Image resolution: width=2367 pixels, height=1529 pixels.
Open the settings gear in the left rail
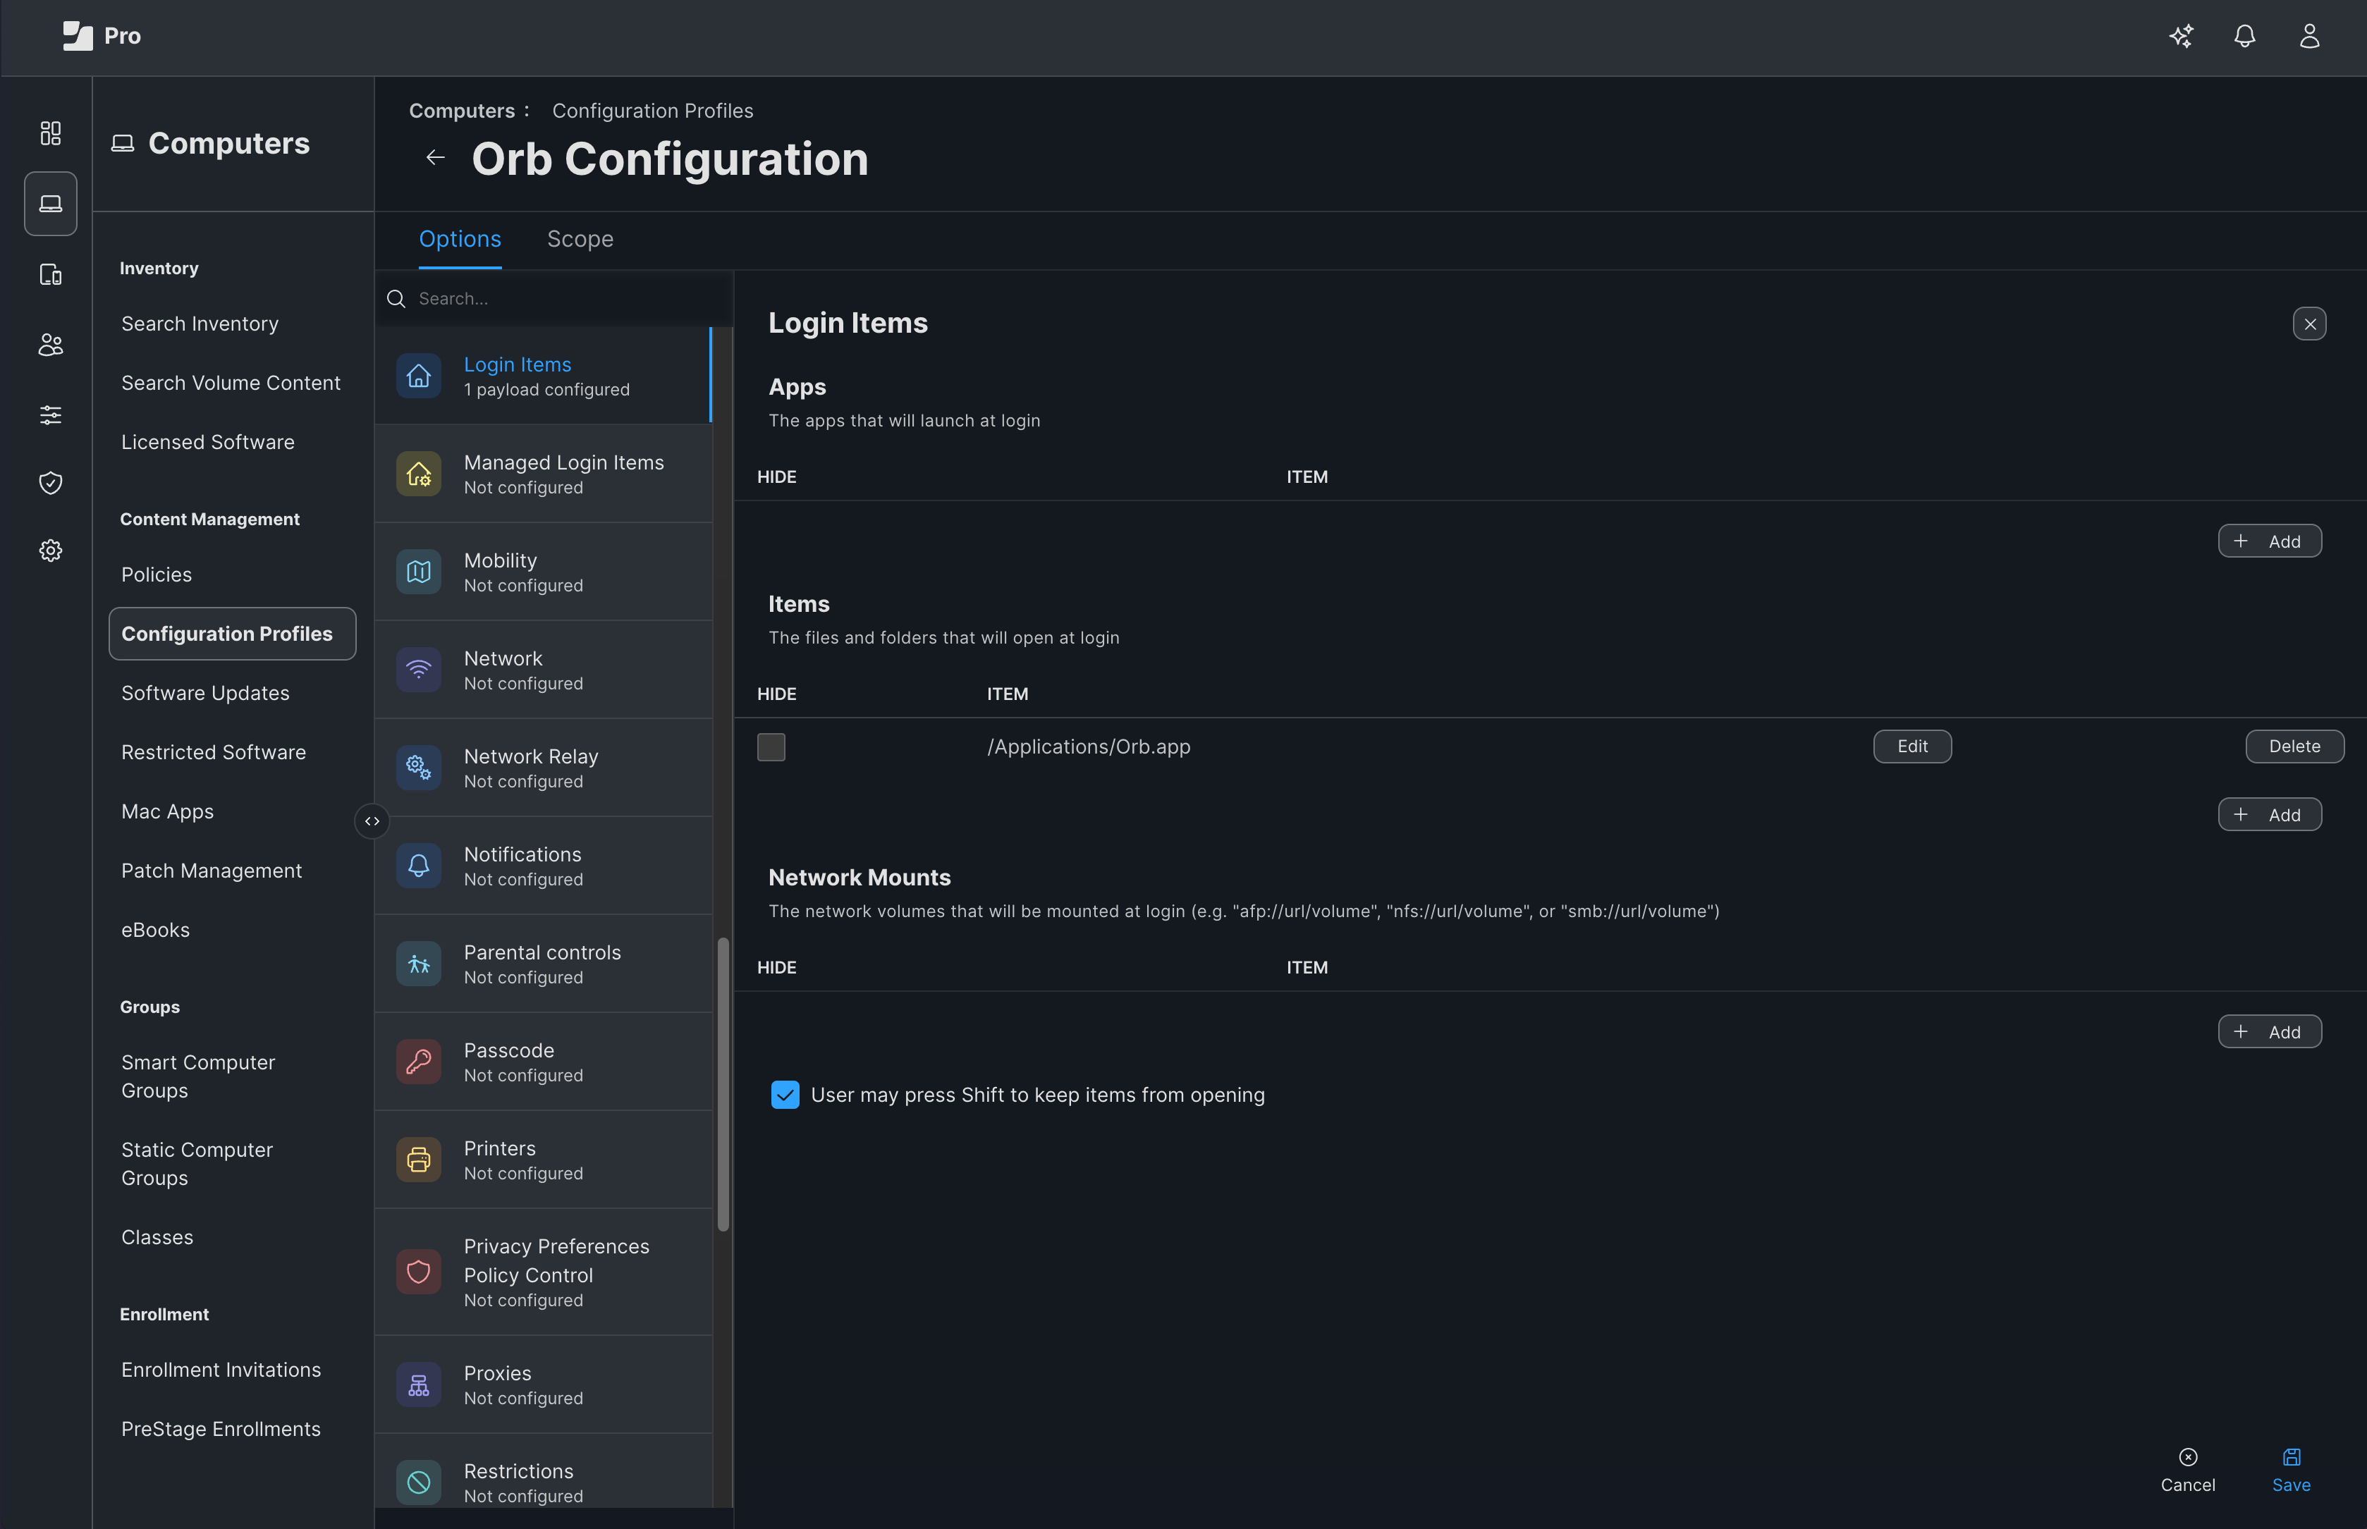coord(49,550)
